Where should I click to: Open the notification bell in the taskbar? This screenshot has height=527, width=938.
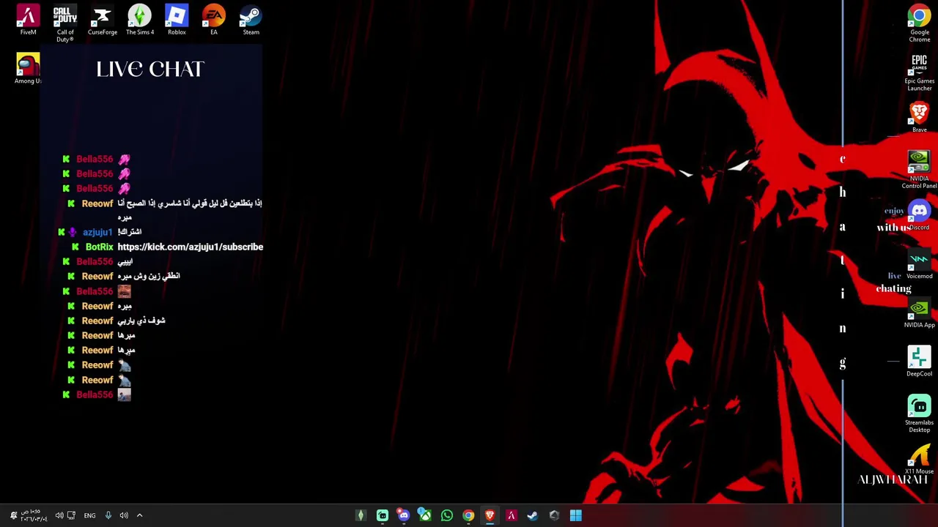13,515
